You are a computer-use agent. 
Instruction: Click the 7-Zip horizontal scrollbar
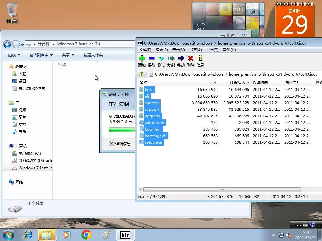click(x=222, y=190)
